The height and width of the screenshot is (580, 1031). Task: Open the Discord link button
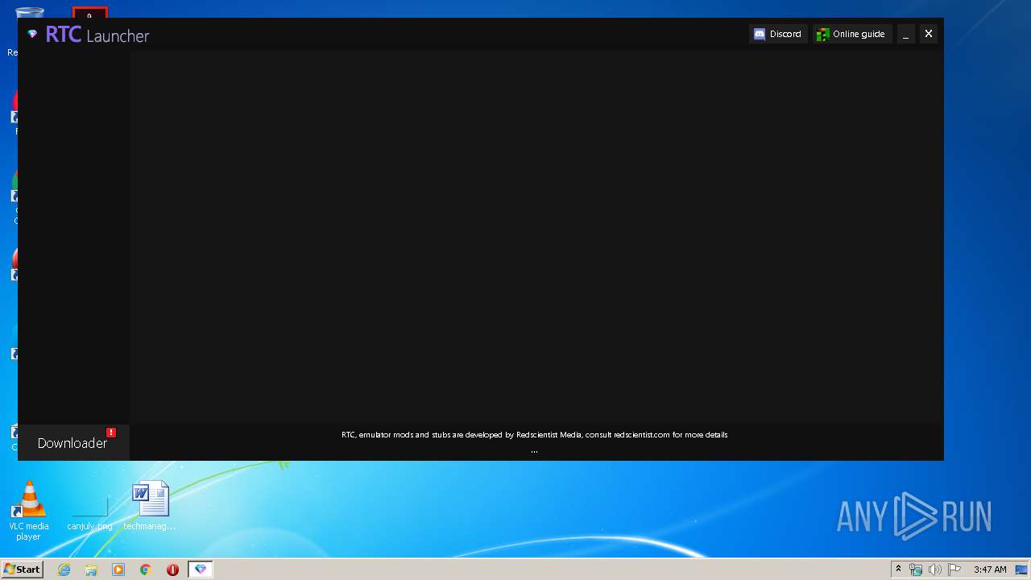(x=778, y=34)
